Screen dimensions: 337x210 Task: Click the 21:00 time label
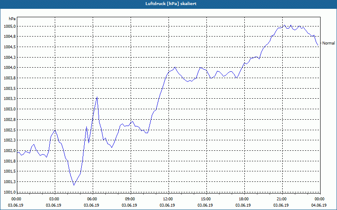click(281, 199)
